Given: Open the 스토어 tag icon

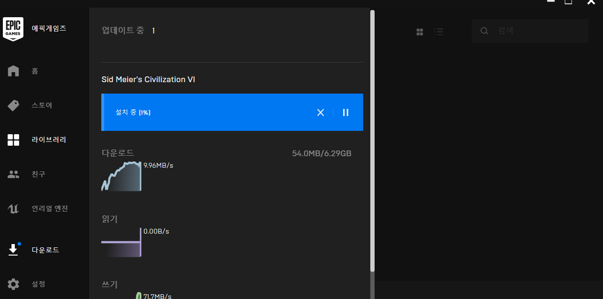Looking at the screenshot, I should pyautogui.click(x=13, y=106).
